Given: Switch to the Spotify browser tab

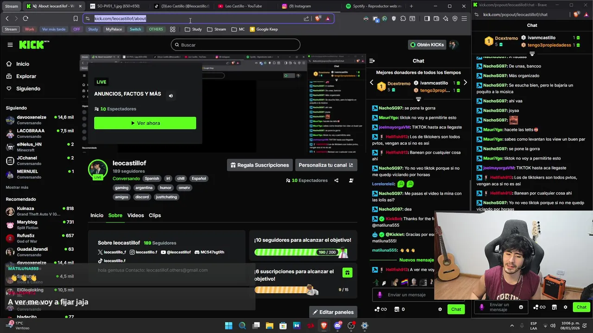Looking at the screenshot, I should click(x=374, y=6).
